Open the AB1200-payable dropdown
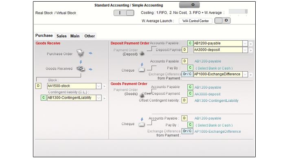Image resolution: width=285 pixels, height=158 pixels. (x=245, y=43)
